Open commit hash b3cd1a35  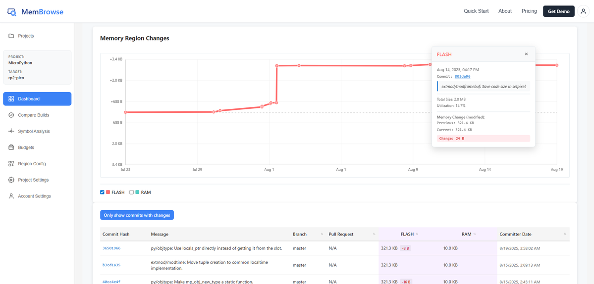pos(111,265)
